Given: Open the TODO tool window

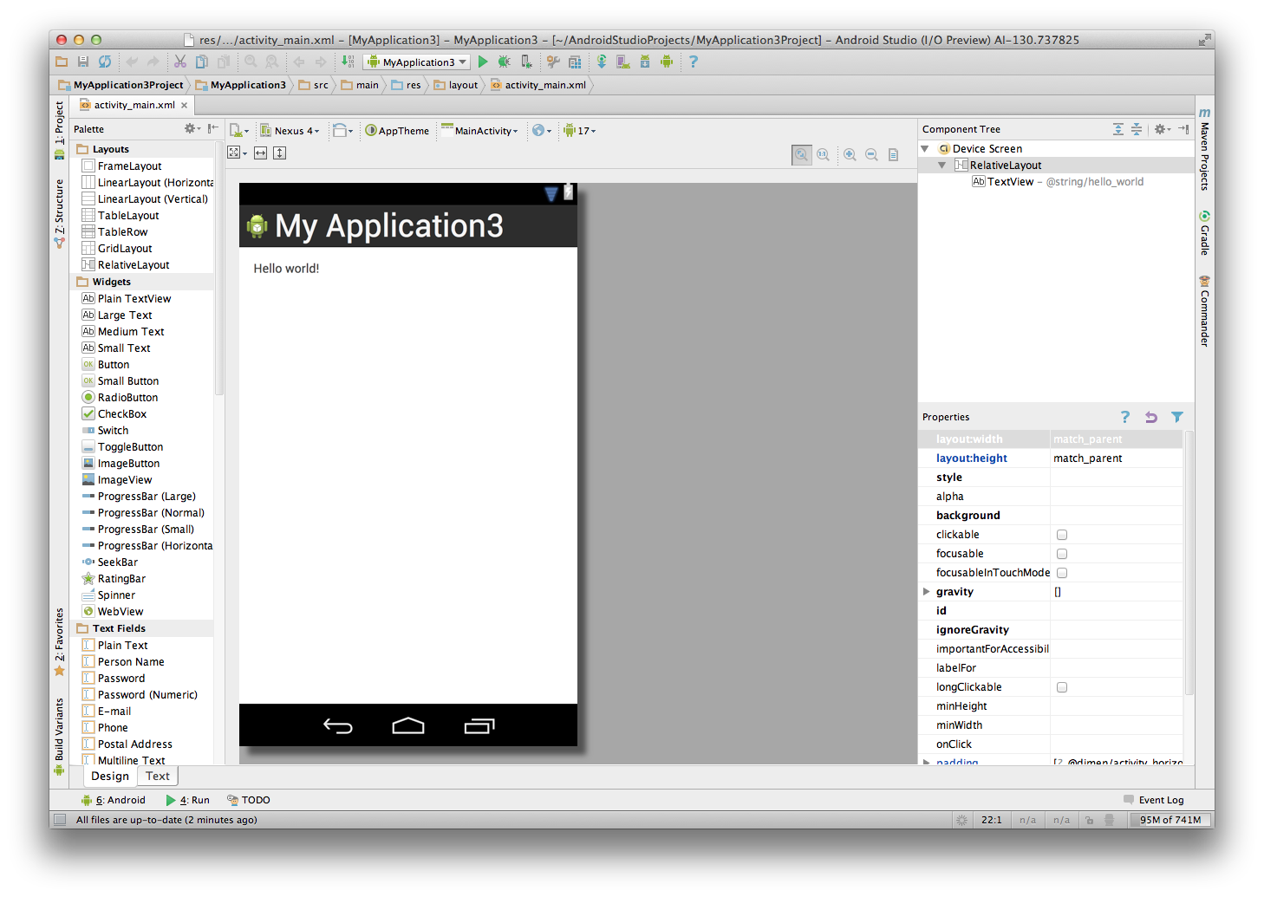Looking at the screenshot, I should tap(249, 800).
